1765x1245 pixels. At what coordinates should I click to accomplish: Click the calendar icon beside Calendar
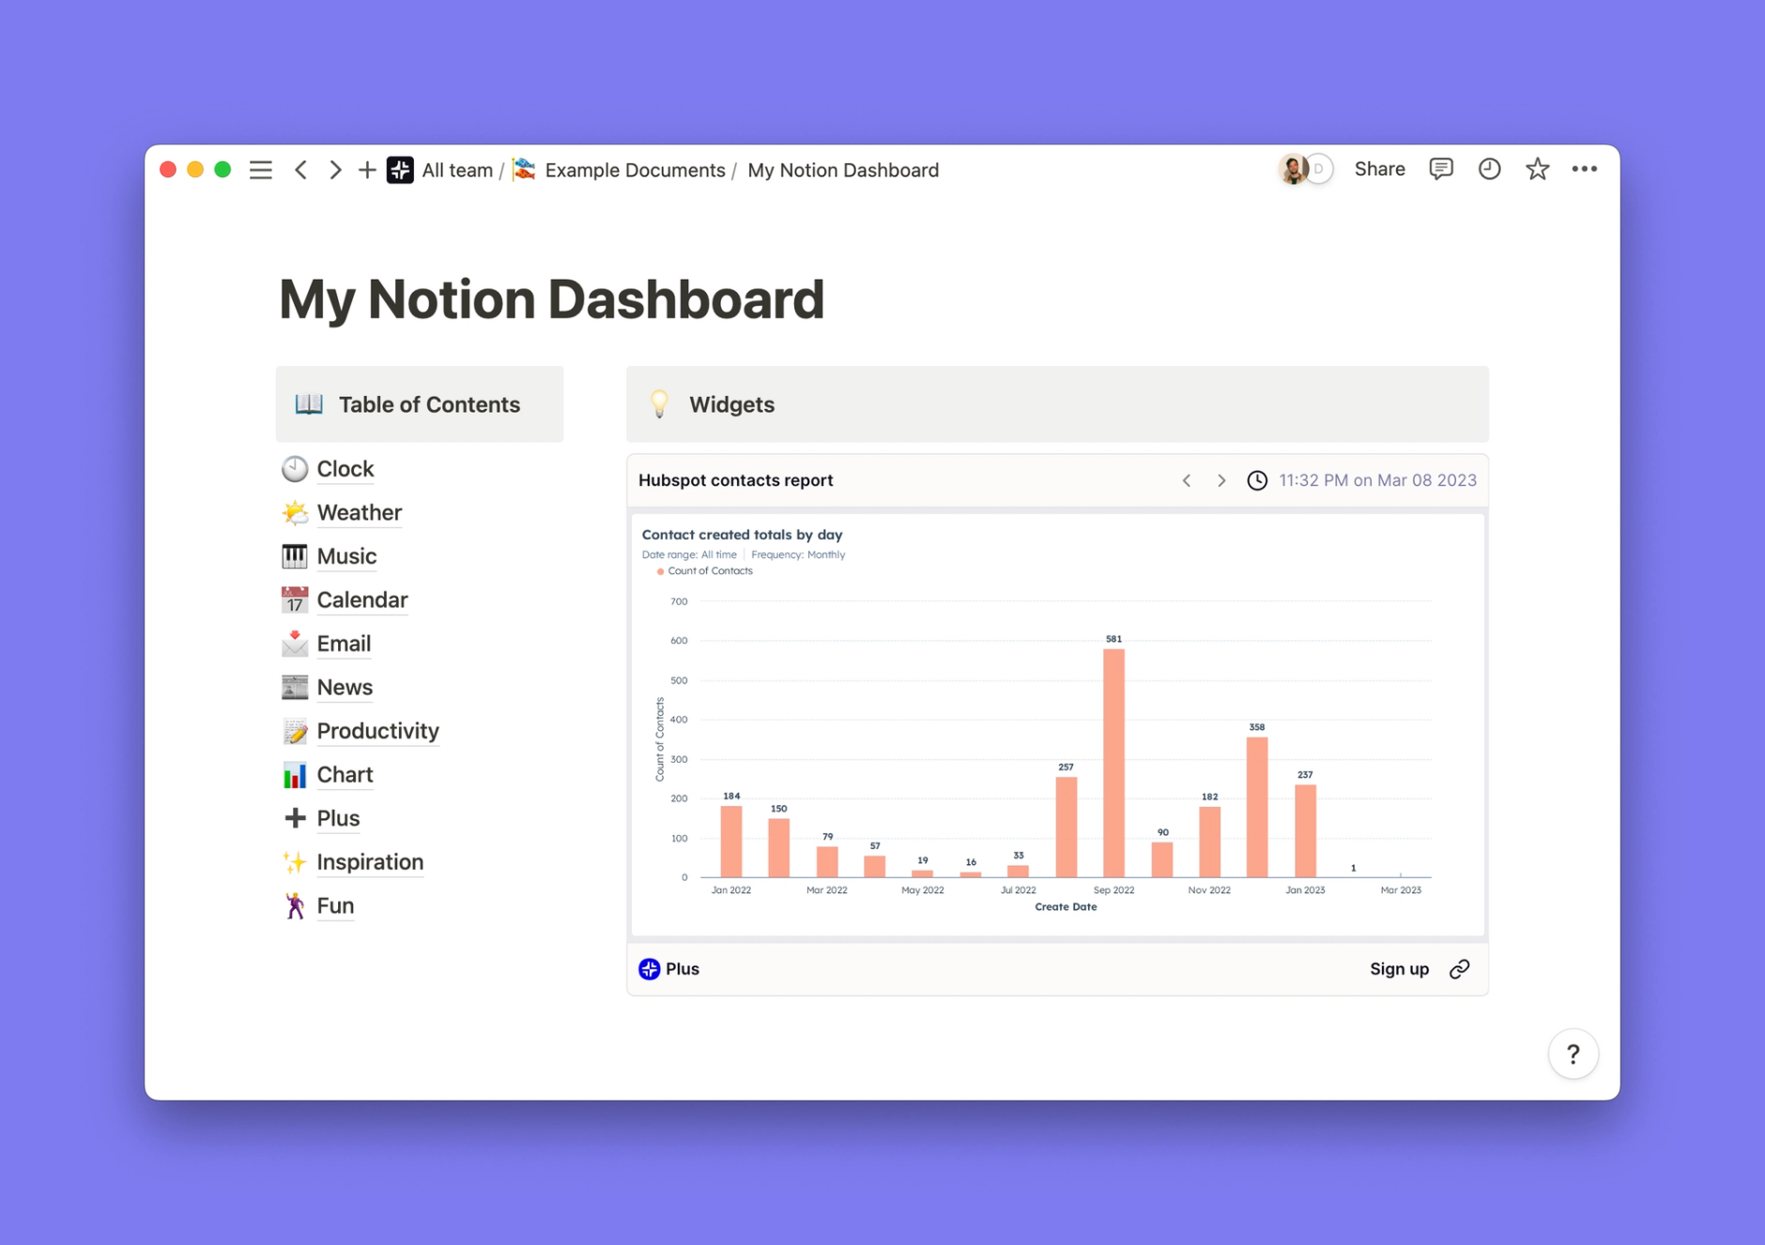coord(295,600)
